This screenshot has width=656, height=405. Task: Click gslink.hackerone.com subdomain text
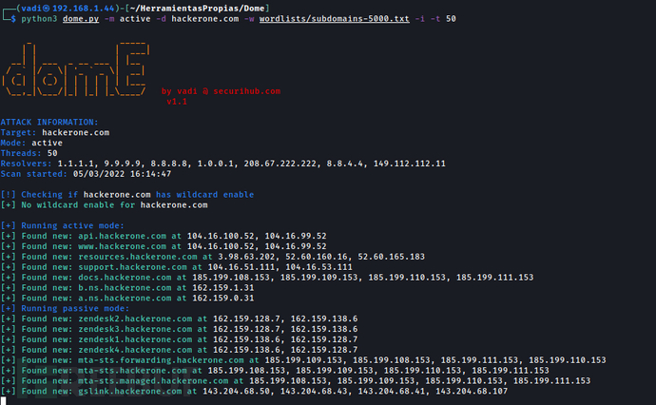click(x=130, y=391)
